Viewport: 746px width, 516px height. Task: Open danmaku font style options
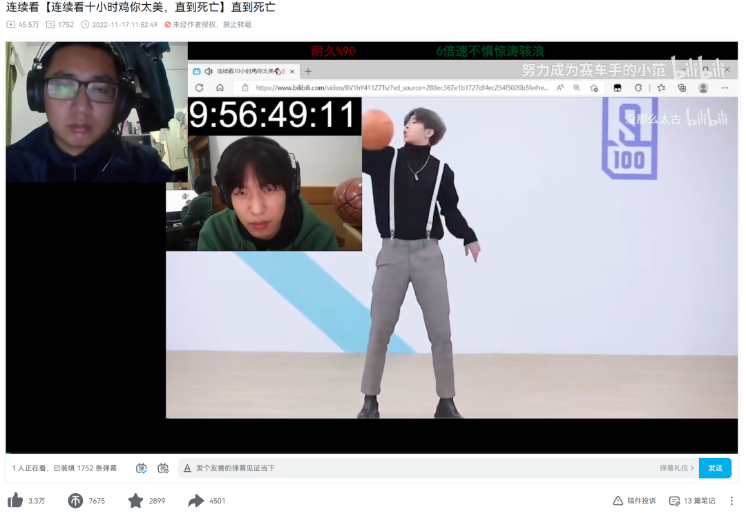pos(187,468)
